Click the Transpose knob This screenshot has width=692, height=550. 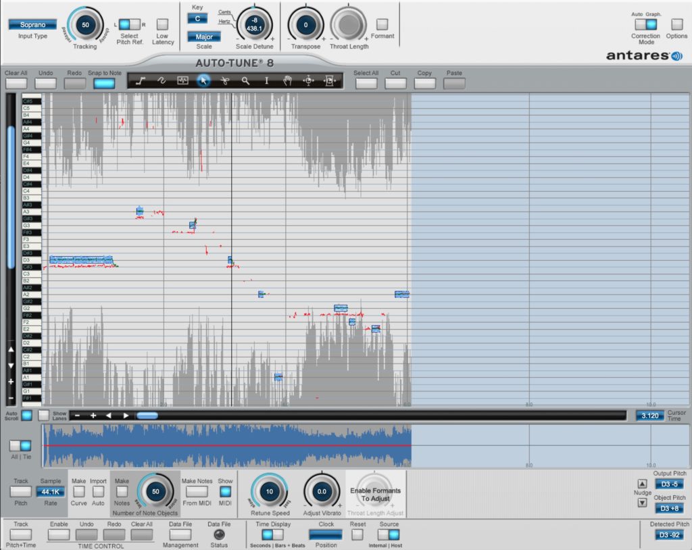[x=305, y=25]
